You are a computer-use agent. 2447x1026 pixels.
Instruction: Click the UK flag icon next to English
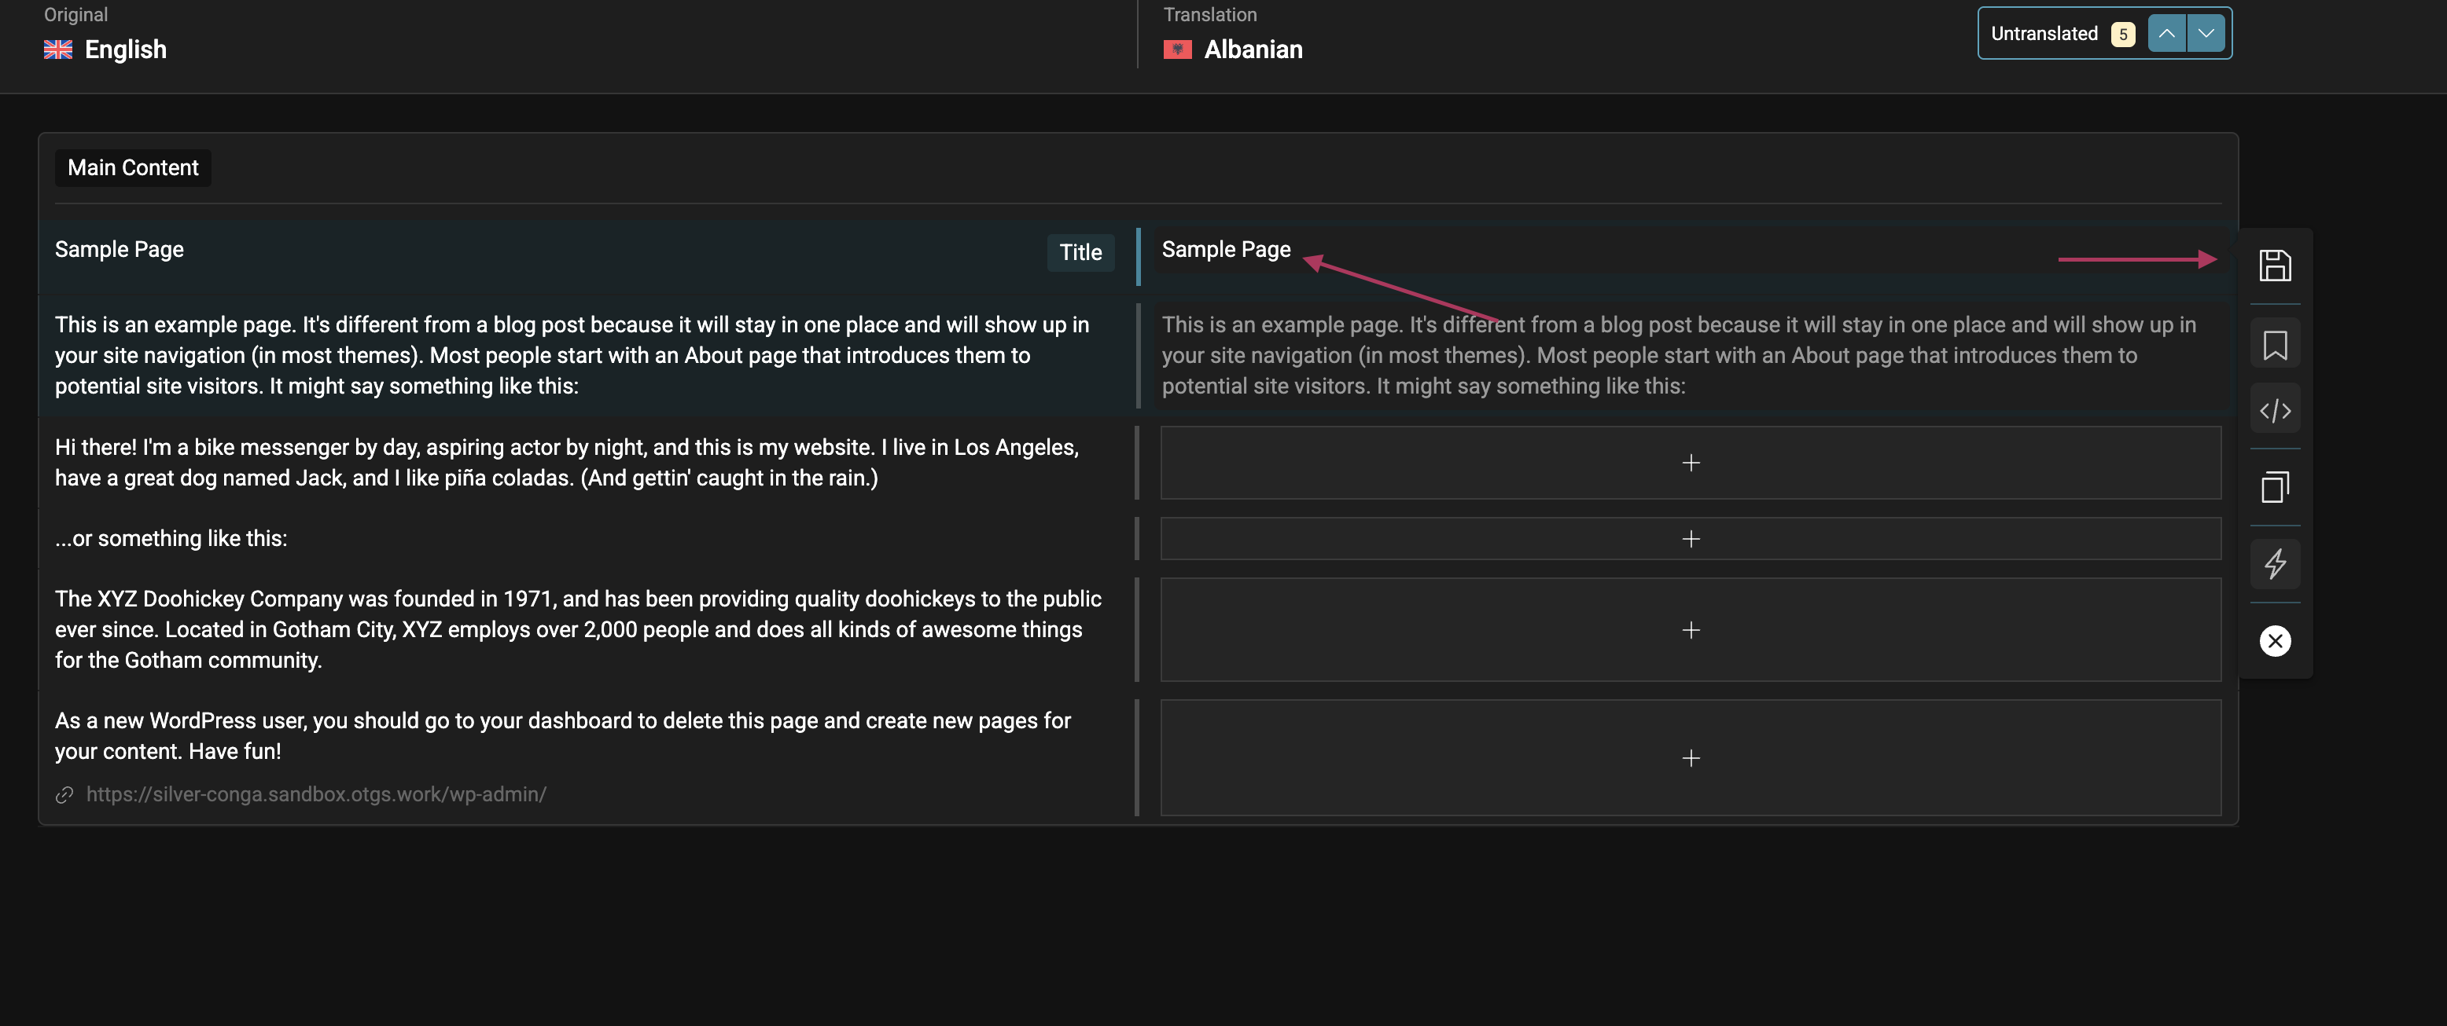[58, 49]
